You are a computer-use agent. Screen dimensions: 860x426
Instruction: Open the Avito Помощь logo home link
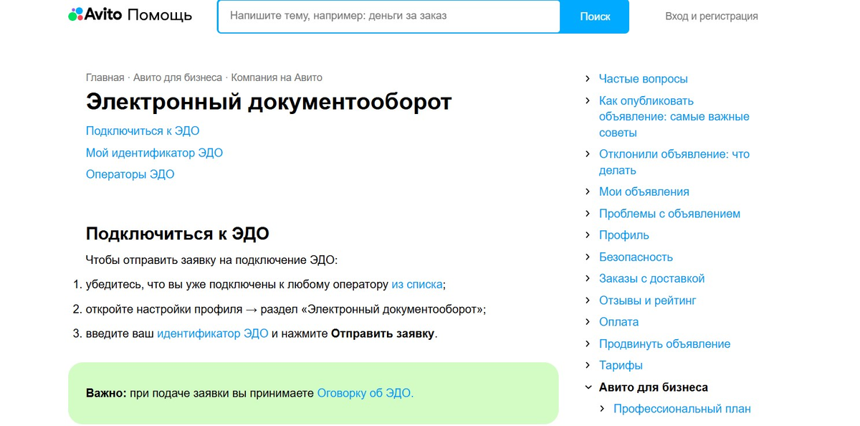click(130, 15)
